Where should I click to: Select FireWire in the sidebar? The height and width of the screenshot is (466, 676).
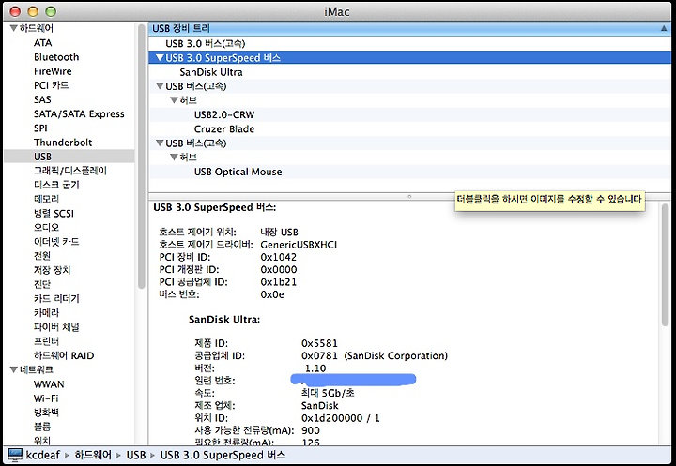click(x=53, y=71)
